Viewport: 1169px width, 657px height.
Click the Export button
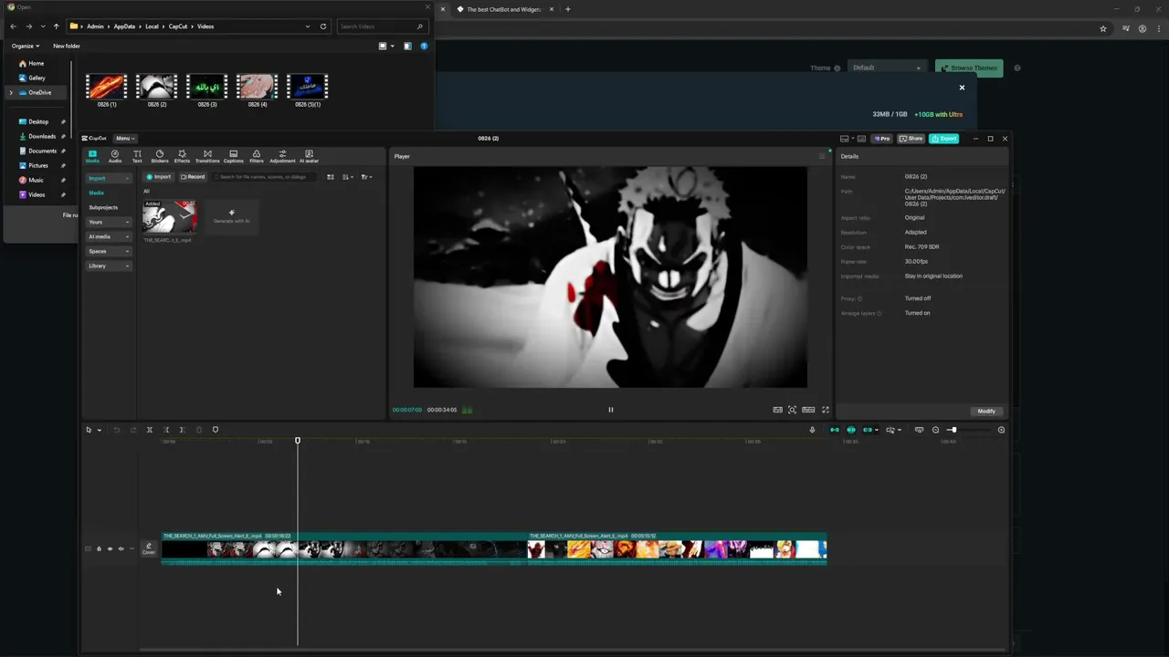(944, 139)
